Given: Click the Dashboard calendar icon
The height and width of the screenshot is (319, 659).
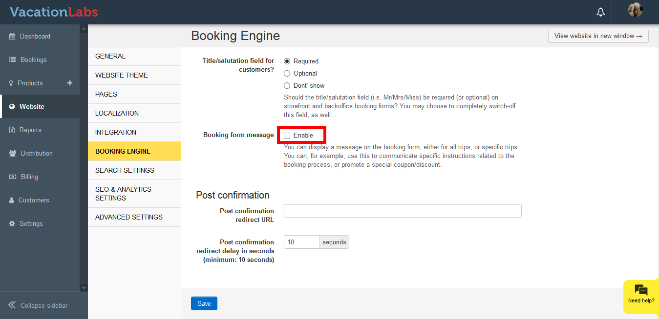Looking at the screenshot, I should pos(12,37).
